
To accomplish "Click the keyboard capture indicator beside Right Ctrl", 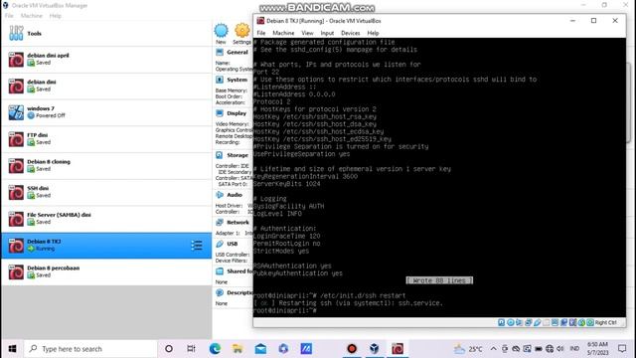I will (x=590, y=322).
